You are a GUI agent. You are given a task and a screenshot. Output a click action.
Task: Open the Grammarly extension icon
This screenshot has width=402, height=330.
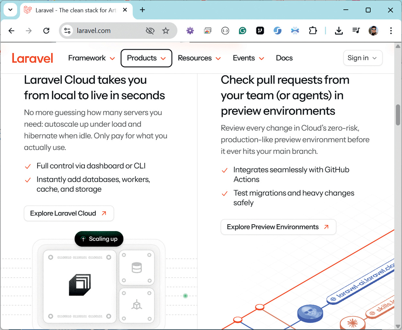pos(243,31)
